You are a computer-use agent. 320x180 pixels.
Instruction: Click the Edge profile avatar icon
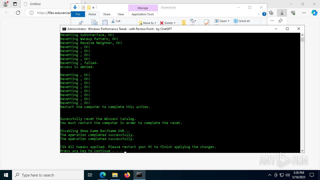pyautogui.click(x=5, y=4)
